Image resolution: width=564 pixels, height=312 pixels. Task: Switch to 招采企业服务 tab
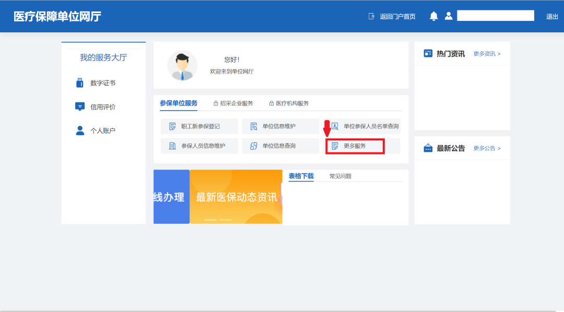[x=237, y=103]
